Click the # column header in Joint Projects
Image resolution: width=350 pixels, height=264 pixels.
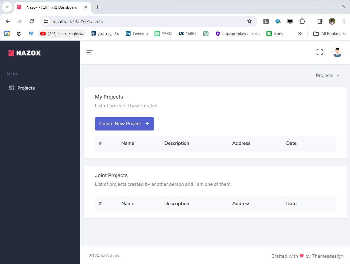click(x=100, y=203)
